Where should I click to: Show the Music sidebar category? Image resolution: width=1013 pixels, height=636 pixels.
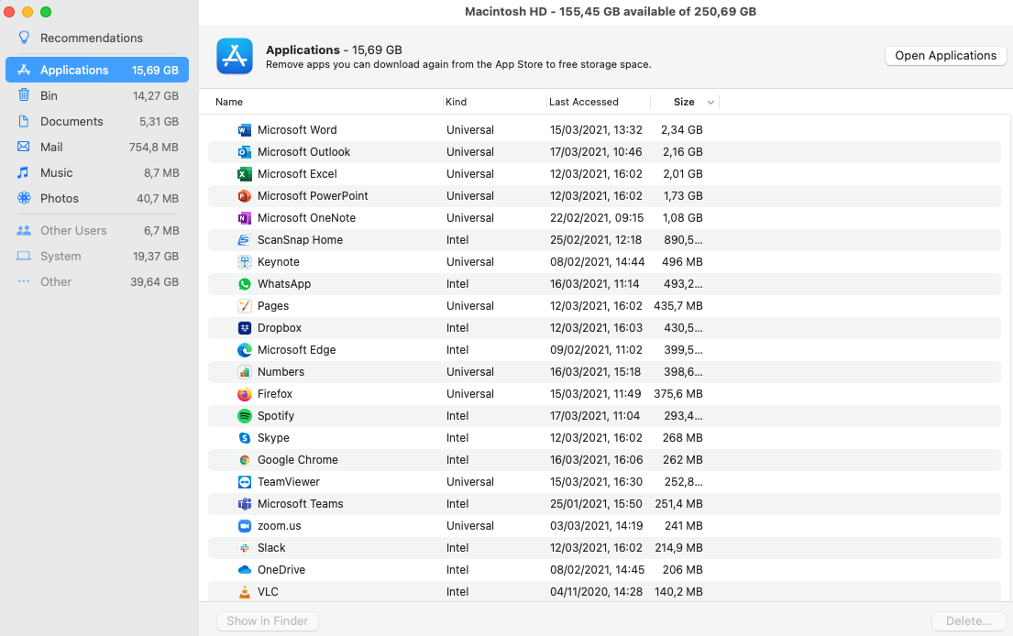pos(97,173)
